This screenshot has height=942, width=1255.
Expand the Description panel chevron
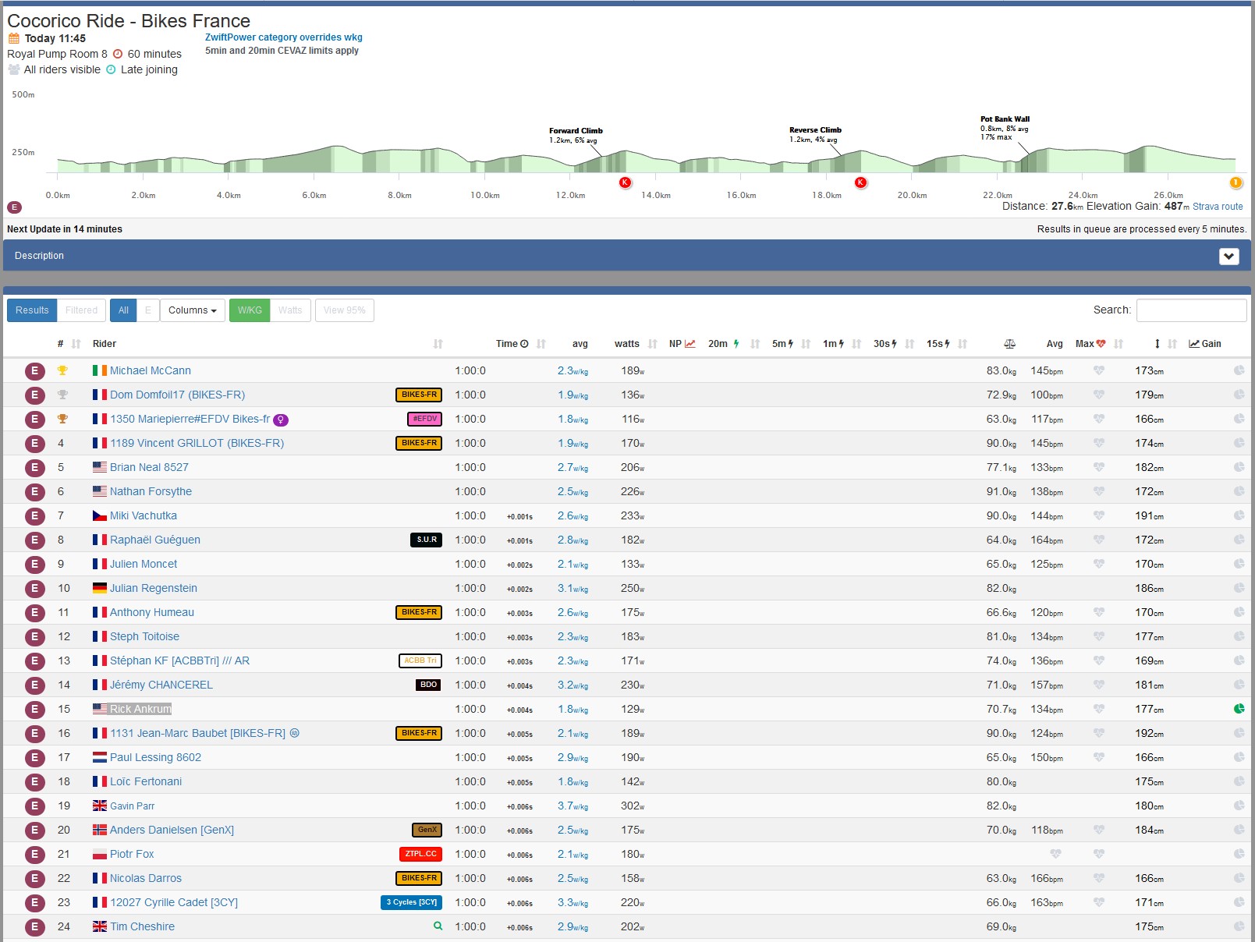point(1229,256)
